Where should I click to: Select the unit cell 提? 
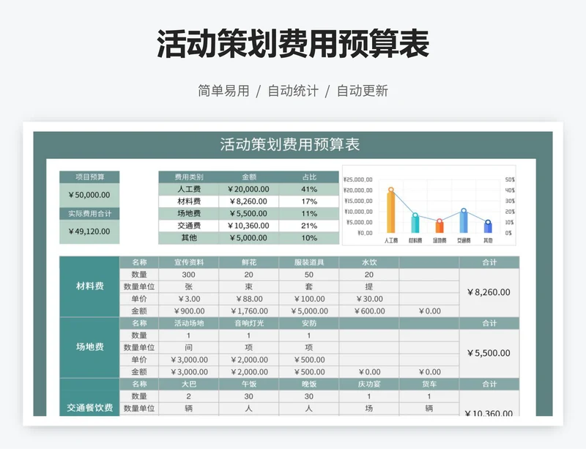click(x=369, y=286)
